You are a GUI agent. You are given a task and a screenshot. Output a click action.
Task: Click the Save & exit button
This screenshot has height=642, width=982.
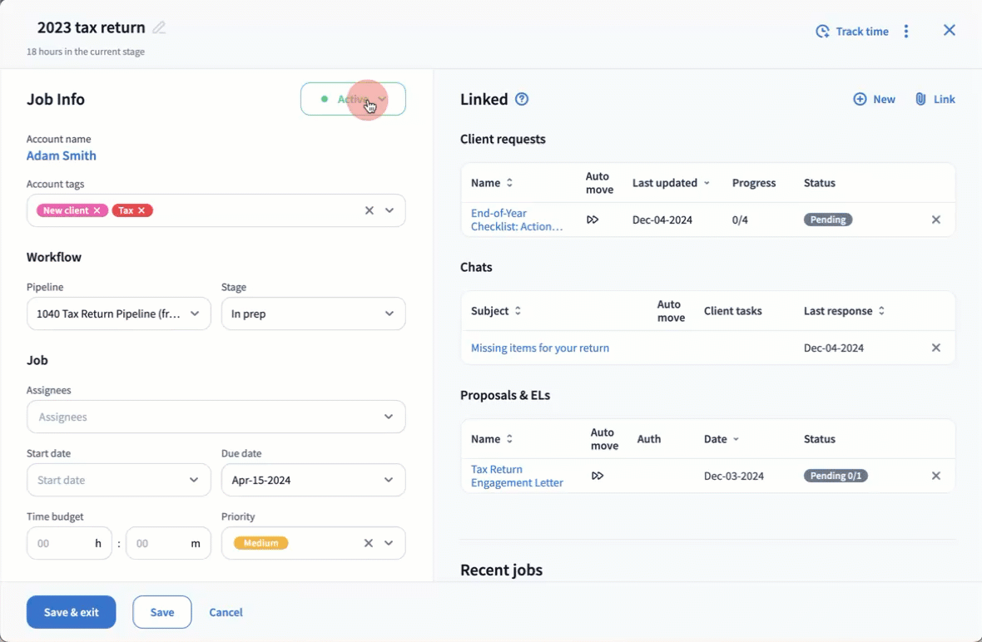click(x=71, y=612)
